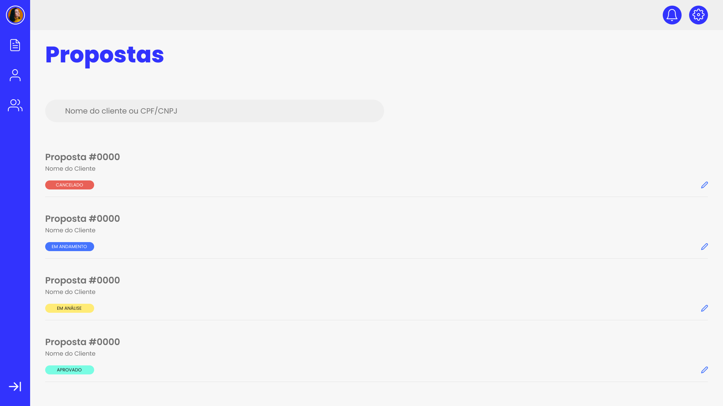Focus the client name or CPF/CNPJ search field
Screen dimensions: 723x406
(x=215, y=111)
